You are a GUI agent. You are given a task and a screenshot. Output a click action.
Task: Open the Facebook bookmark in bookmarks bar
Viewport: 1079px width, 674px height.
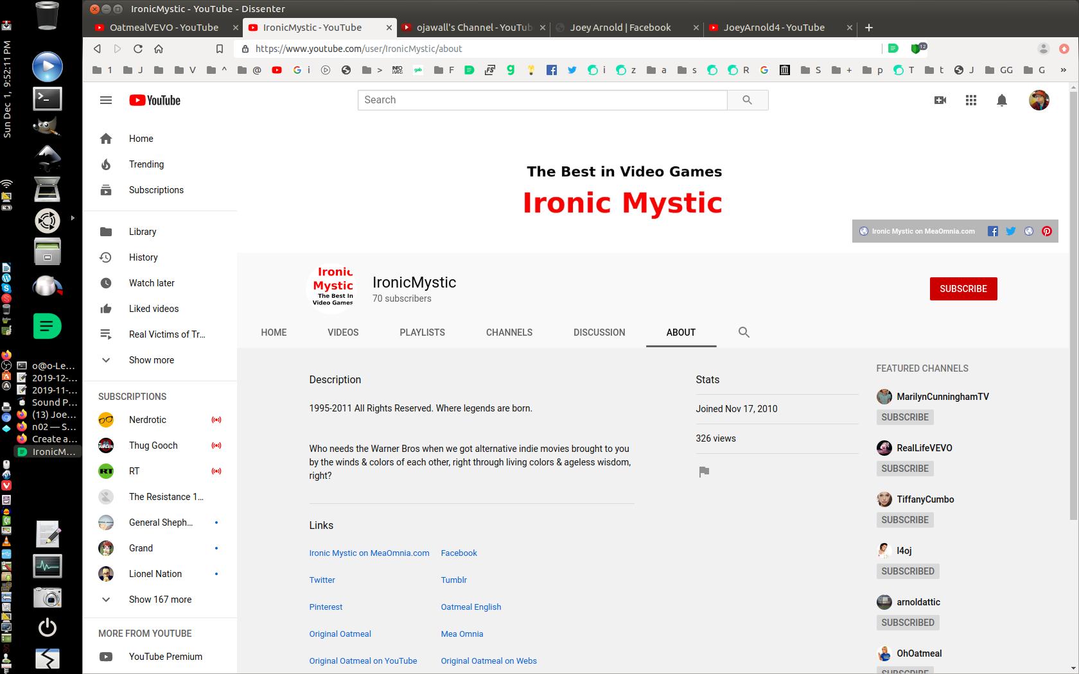(x=552, y=70)
